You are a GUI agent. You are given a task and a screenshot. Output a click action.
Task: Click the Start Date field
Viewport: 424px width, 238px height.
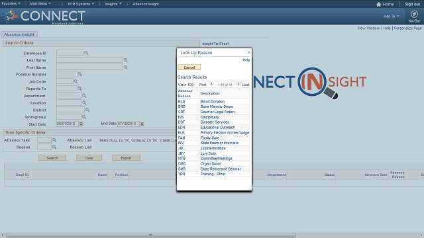tap(68, 124)
